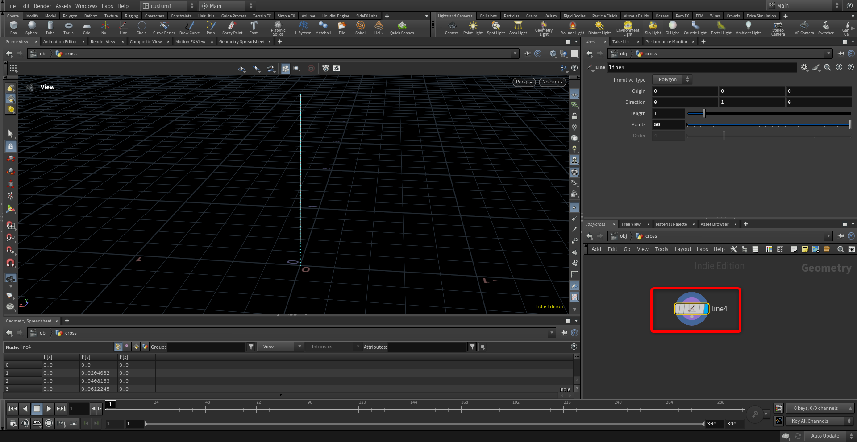Open the Render menu
Image resolution: width=857 pixels, height=442 pixels.
[x=42, y=6]
